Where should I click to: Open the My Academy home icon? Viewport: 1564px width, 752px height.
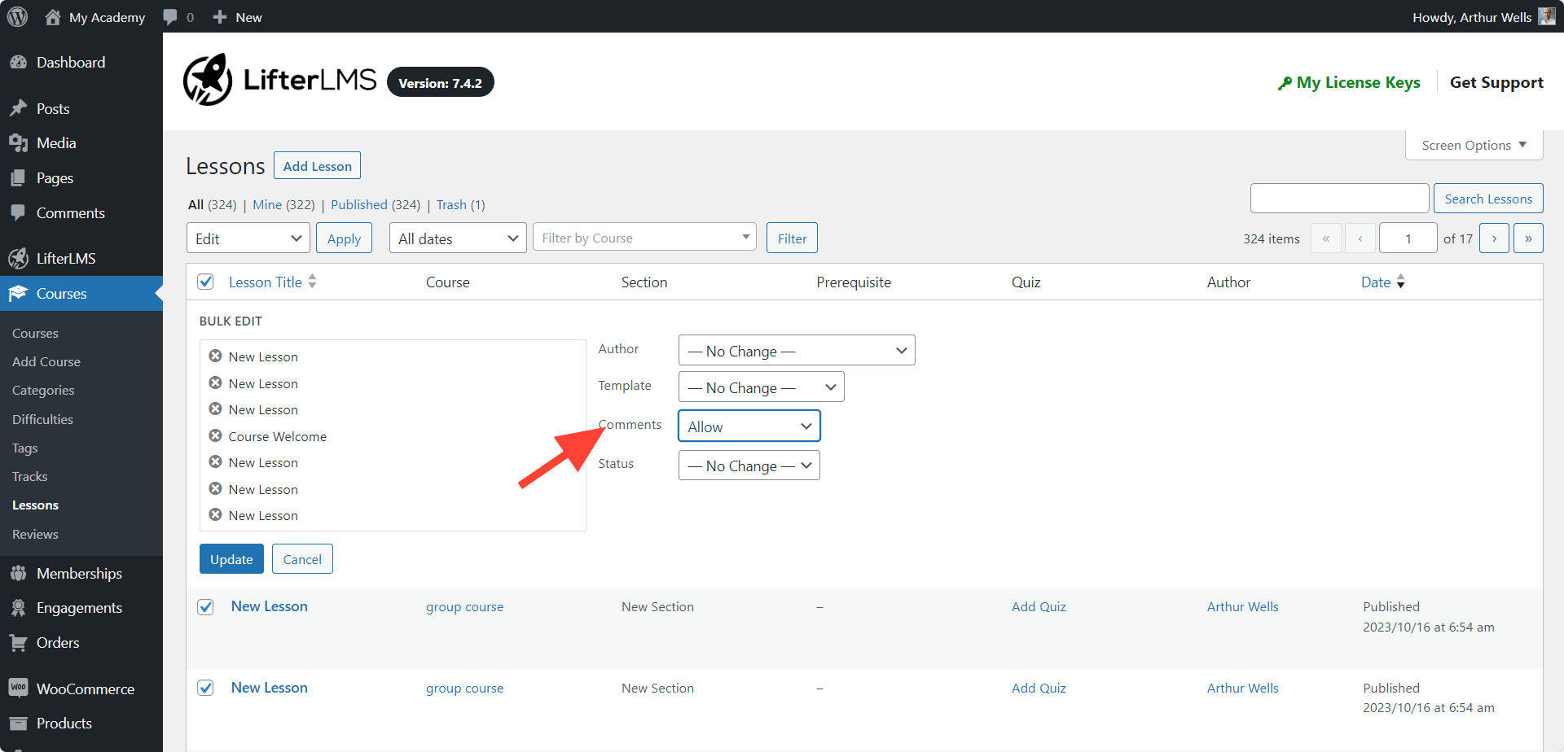tap(53, 16)
